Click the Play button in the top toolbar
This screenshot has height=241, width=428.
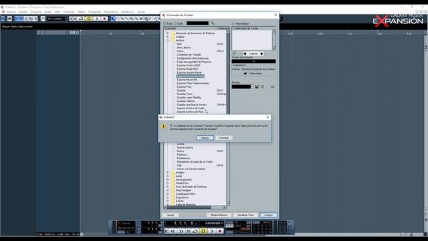click(96, 19)
